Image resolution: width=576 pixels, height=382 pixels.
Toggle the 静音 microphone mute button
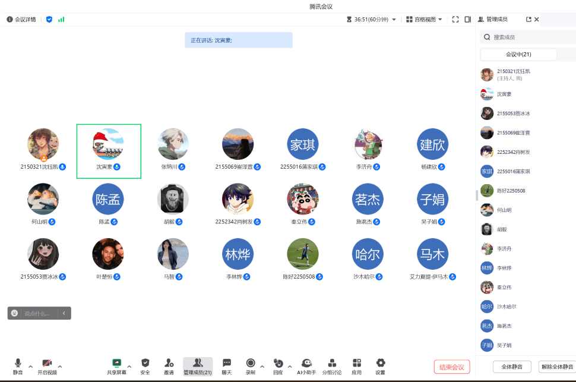point(18,363)
